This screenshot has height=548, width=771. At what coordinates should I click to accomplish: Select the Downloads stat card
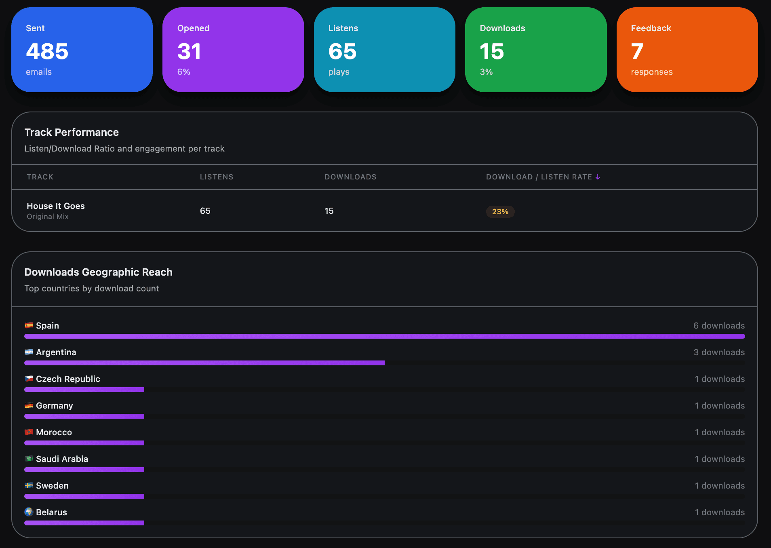(536, 49)
